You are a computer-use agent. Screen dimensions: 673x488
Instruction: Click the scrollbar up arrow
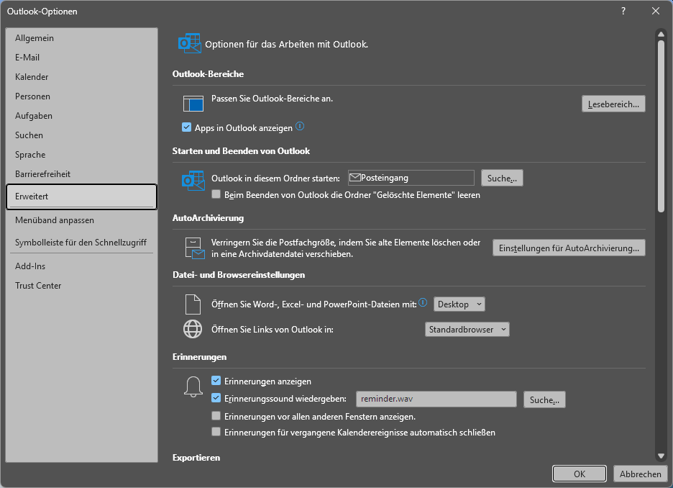[661, 34]
